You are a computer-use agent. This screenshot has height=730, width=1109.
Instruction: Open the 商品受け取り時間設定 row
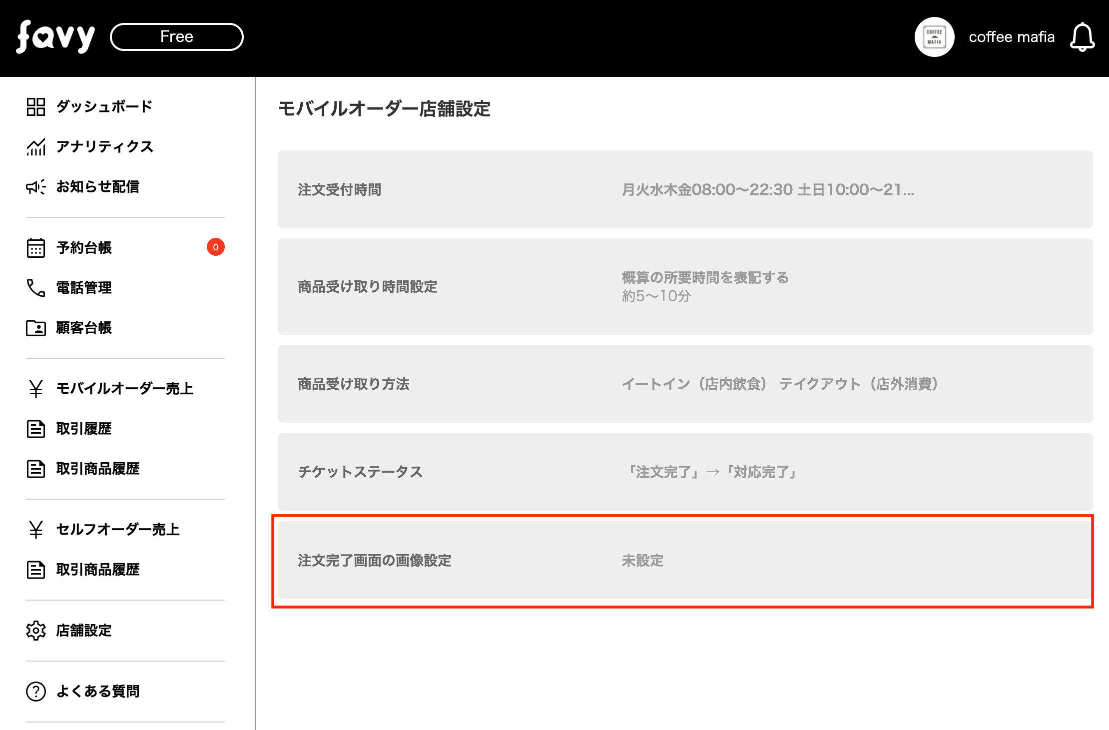(685, 287)
